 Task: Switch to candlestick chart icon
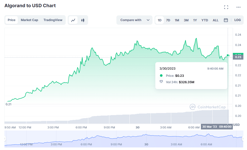coord(83,20)
